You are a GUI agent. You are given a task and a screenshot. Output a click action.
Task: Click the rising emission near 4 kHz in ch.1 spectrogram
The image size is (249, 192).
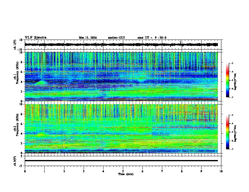click(x=41, y=83)
